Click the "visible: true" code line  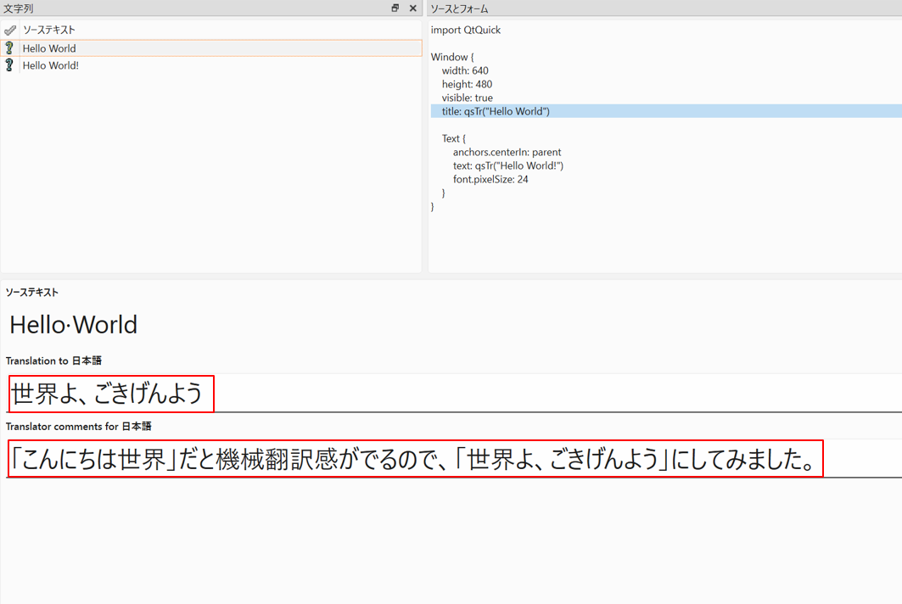(467, 98)
